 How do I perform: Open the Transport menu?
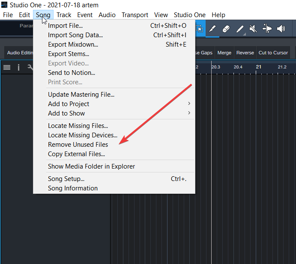(x=135, y=15)
